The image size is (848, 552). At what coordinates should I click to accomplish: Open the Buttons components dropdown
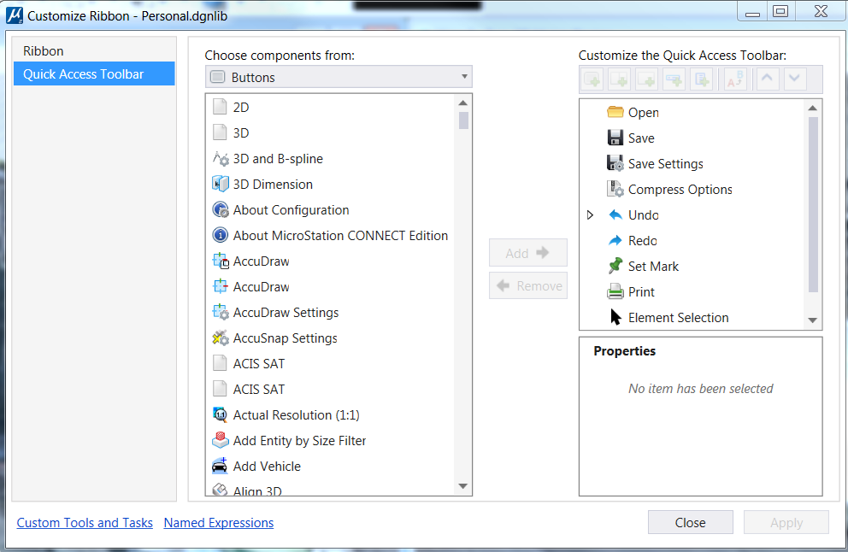pyautogui.click(x=339, y=77)
